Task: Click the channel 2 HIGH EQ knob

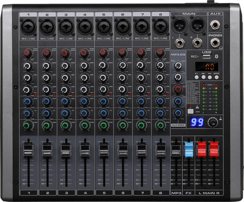Action: tap(46, 66)
